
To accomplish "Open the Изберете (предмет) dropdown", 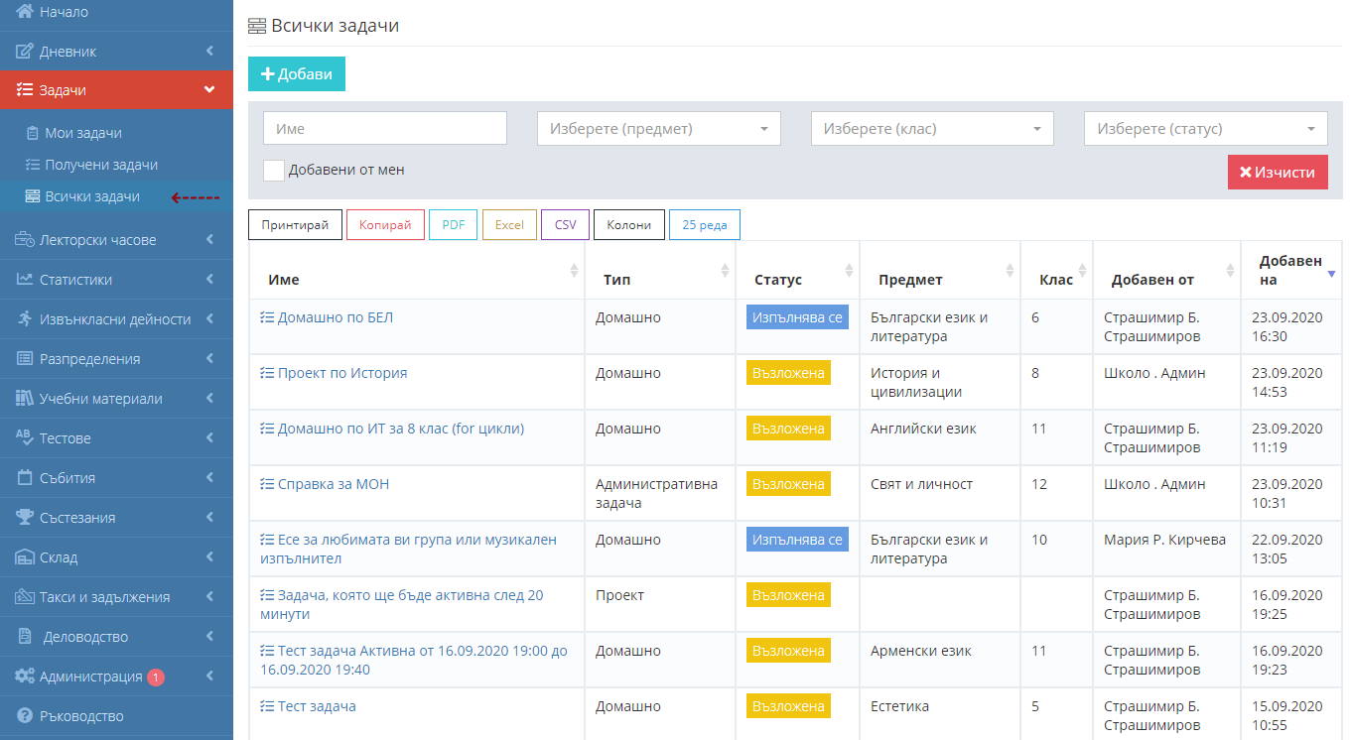I will (x=657, y=128).
